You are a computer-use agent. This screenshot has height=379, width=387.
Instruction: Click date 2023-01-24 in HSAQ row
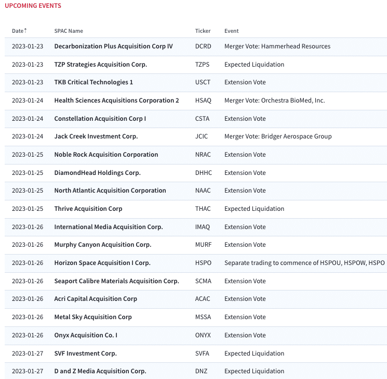click(28, 100)
